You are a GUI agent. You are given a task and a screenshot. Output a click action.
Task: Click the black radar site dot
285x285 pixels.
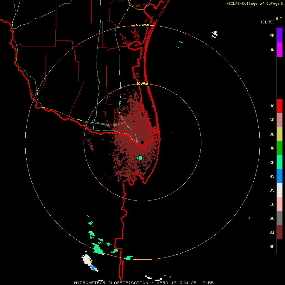click(142, 142)
